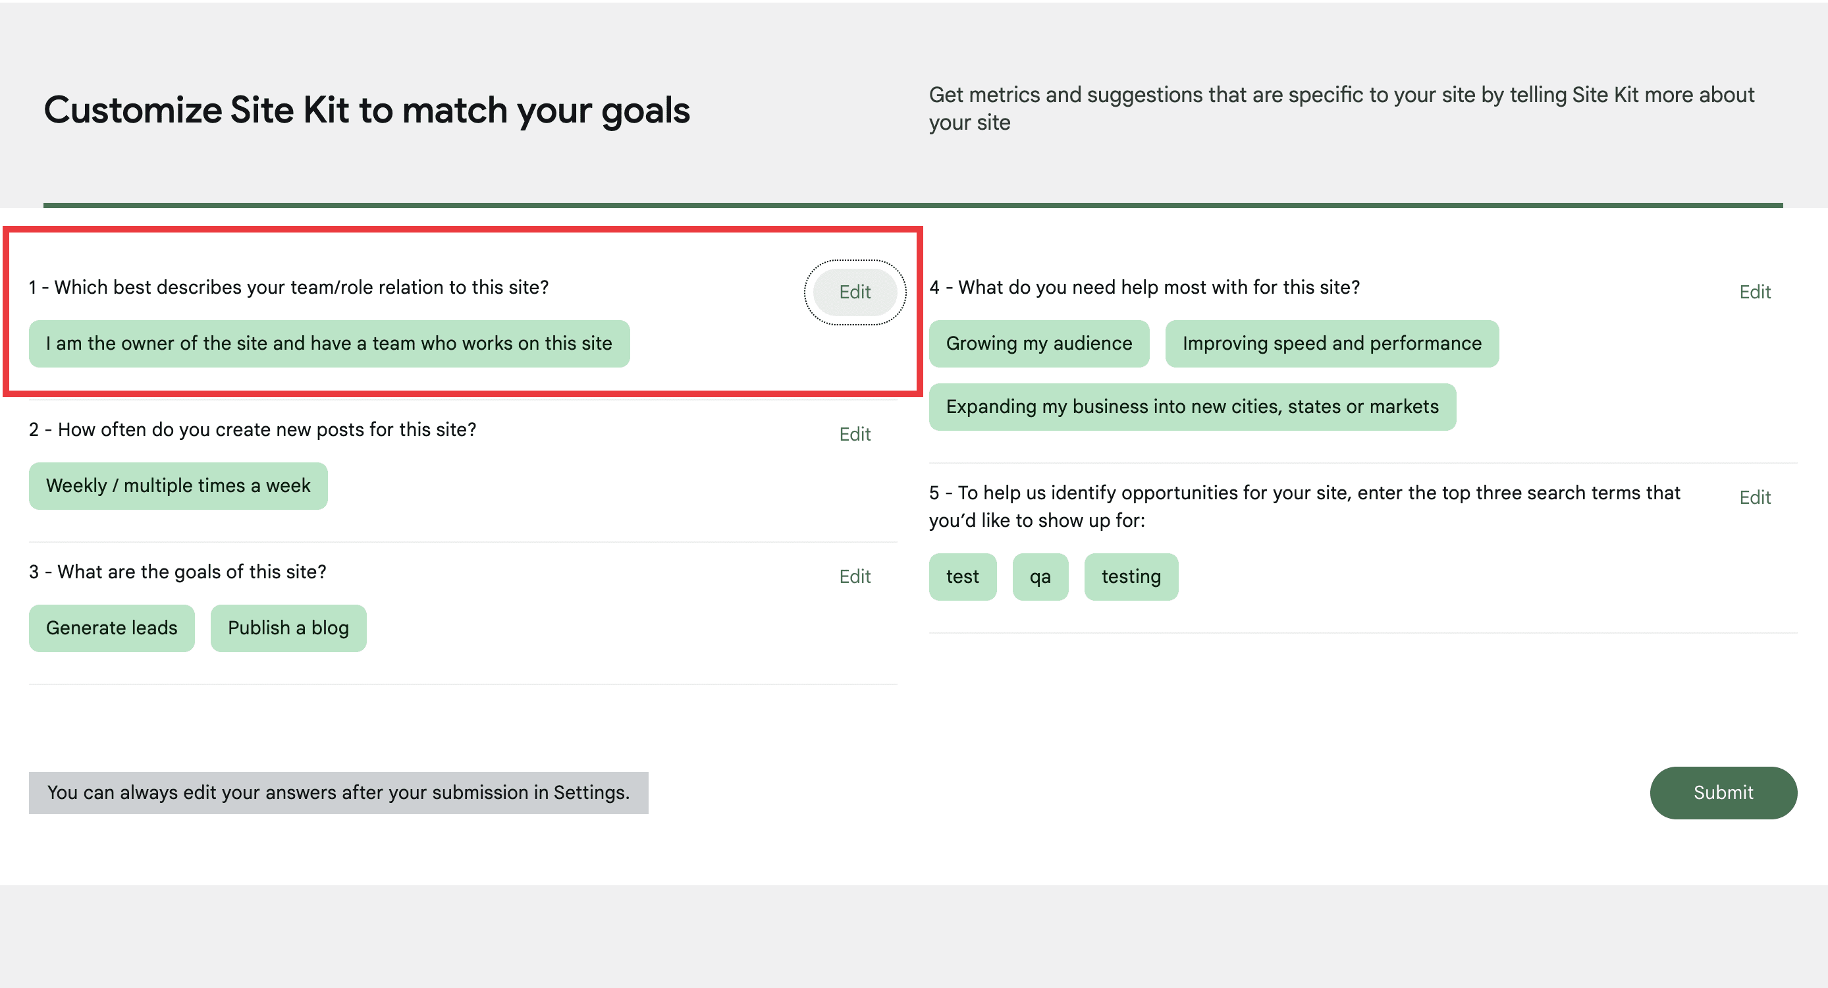Click Edit for question 1
This screenshot has height=988, width=1828.
coord(854,292)
